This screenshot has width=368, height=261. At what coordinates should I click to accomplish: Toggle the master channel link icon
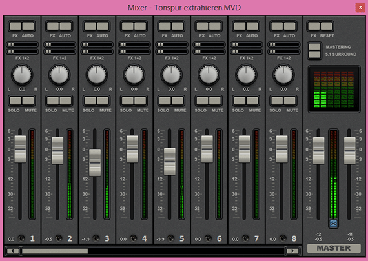[333, 223]
